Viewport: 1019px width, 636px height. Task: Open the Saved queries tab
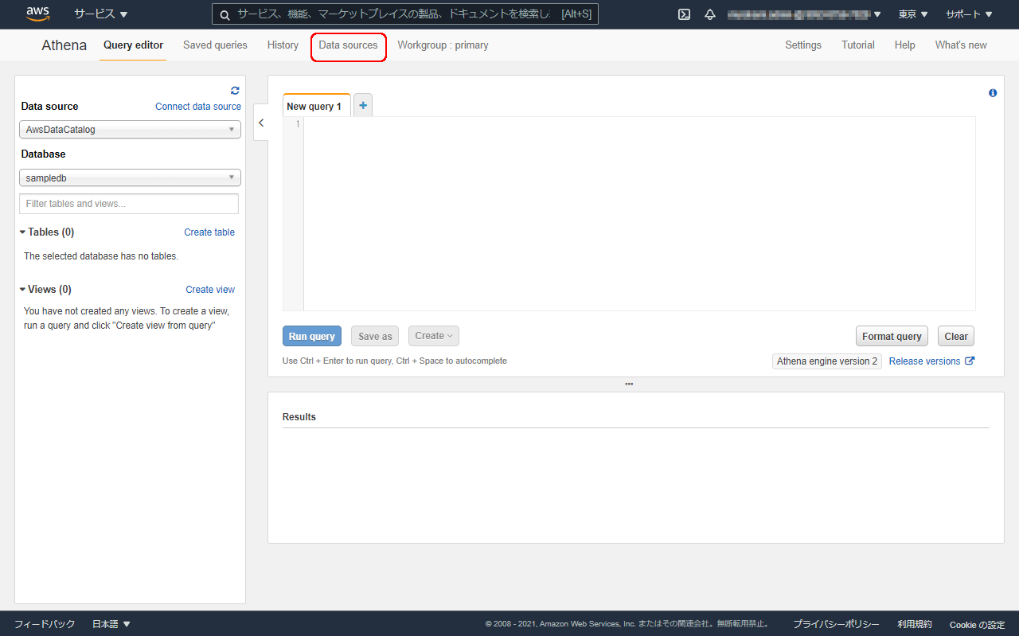215,45
